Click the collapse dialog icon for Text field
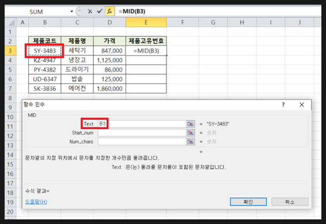The image size is (326, 224). [190, 124]
